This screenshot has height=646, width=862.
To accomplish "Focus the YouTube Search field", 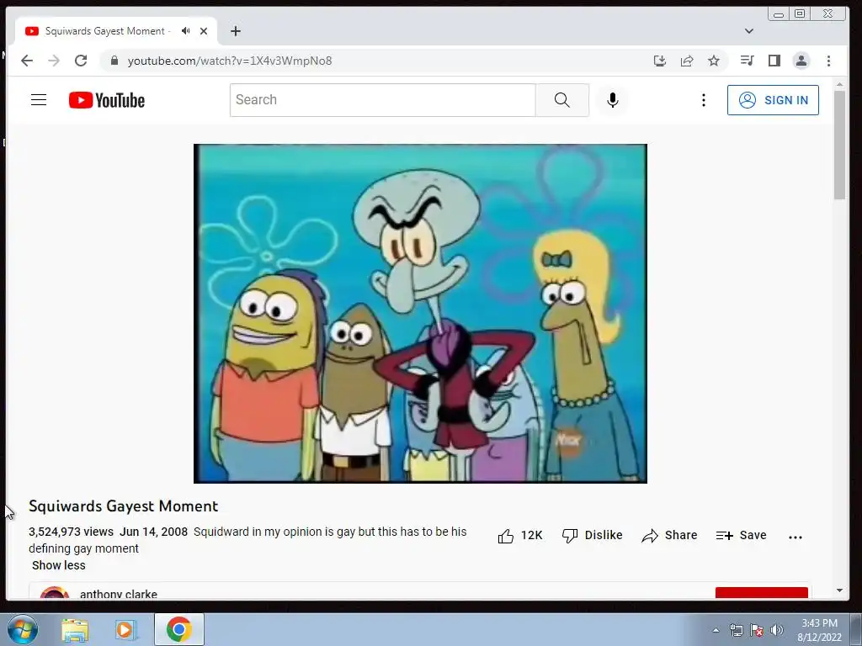I will click(383, 100).
